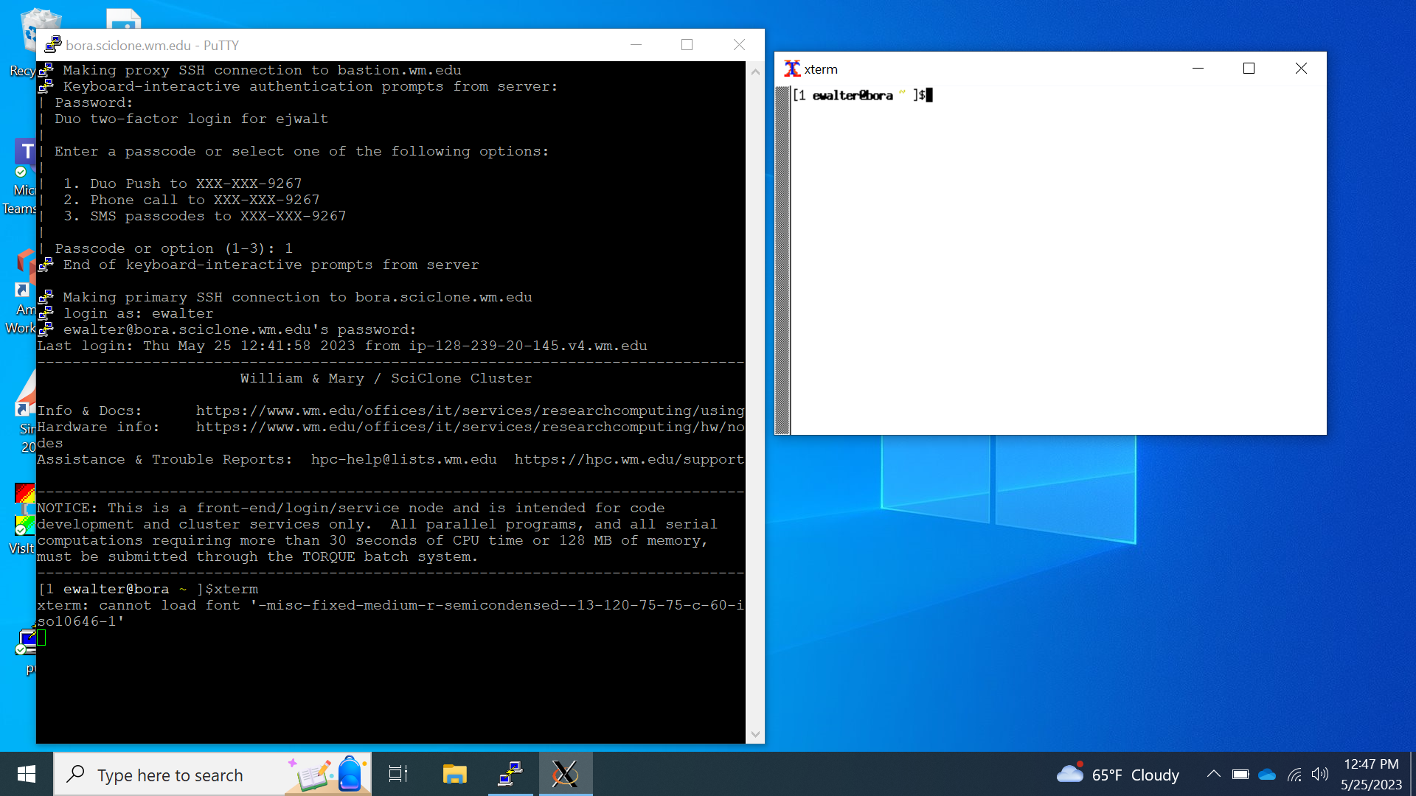
Task: Open the Wi-Fi network tray icon
Action: coord(1294,775)
